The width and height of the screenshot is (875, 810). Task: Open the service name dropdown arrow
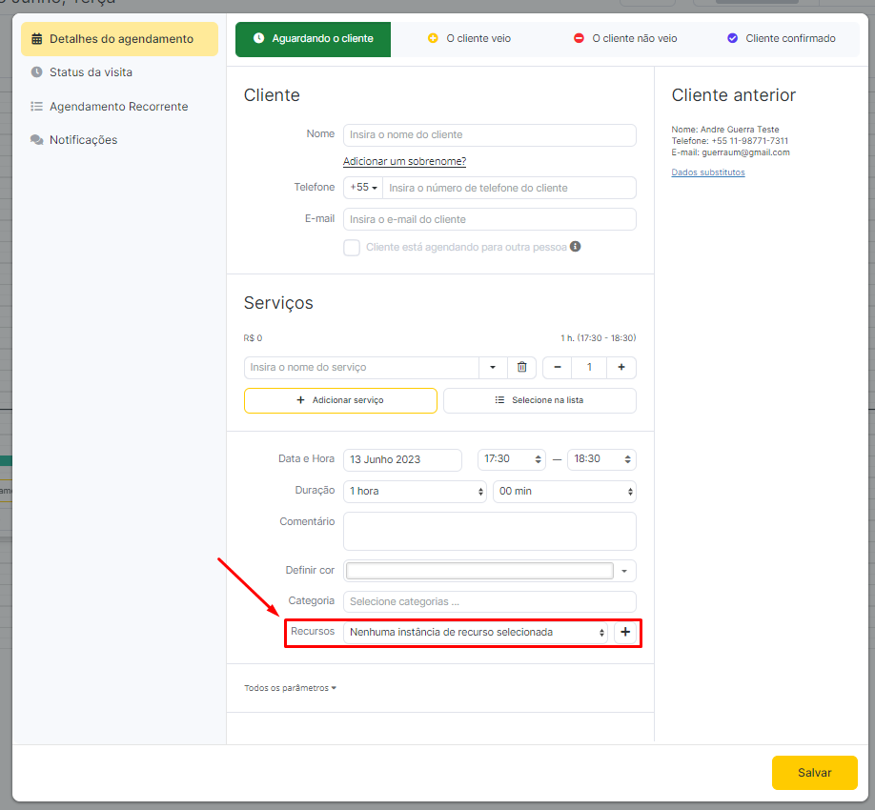[493, 368]
